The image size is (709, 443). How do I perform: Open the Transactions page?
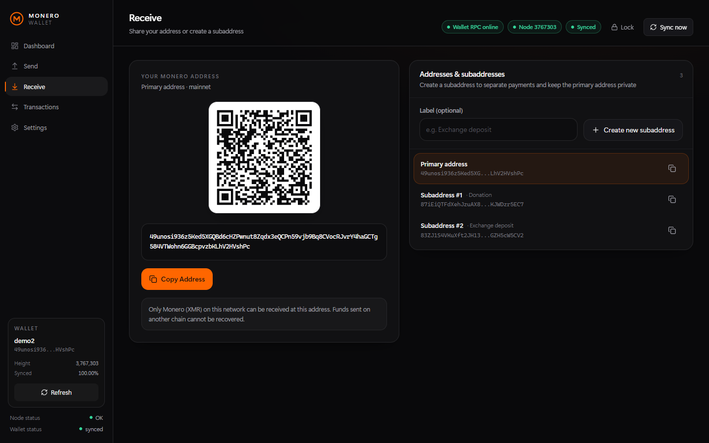pos(56,107)
